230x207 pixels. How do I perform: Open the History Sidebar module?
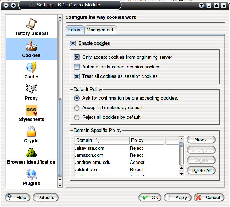pos(31,26)
